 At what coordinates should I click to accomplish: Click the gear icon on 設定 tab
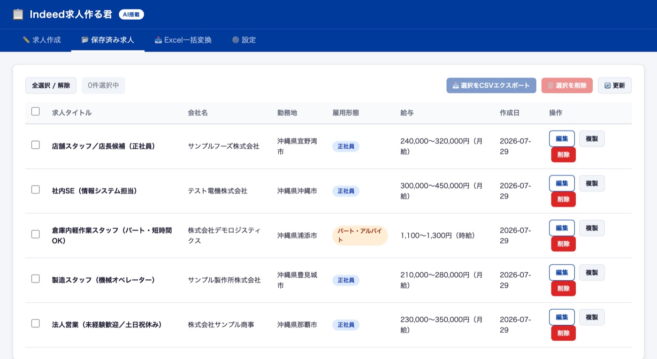pyautogui.click(x=236, y=40)
